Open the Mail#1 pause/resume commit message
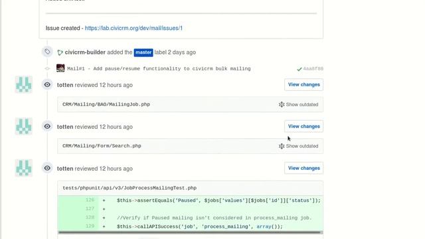 click(x=159, y=68)
